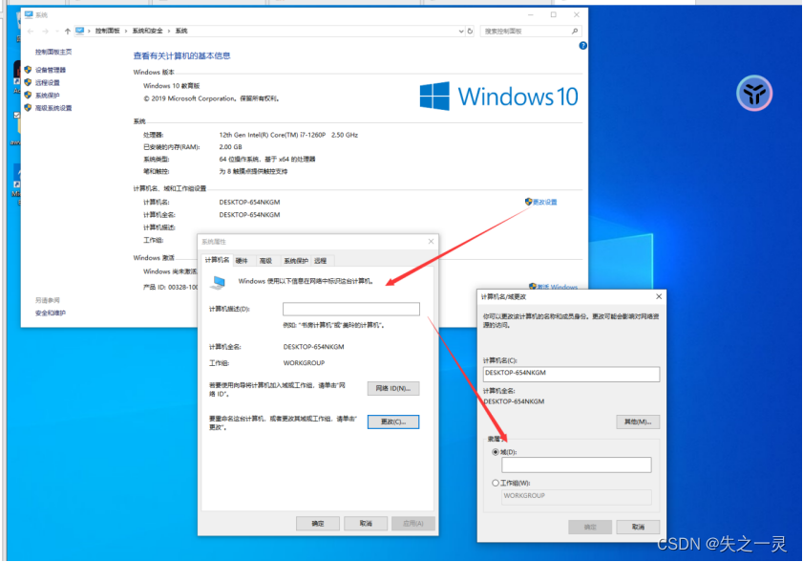This screenshot has height=562, width=803.
Task: Focus the 计算机名(C) field in 计算机名/域更改
Action: (x=571, y=374)
